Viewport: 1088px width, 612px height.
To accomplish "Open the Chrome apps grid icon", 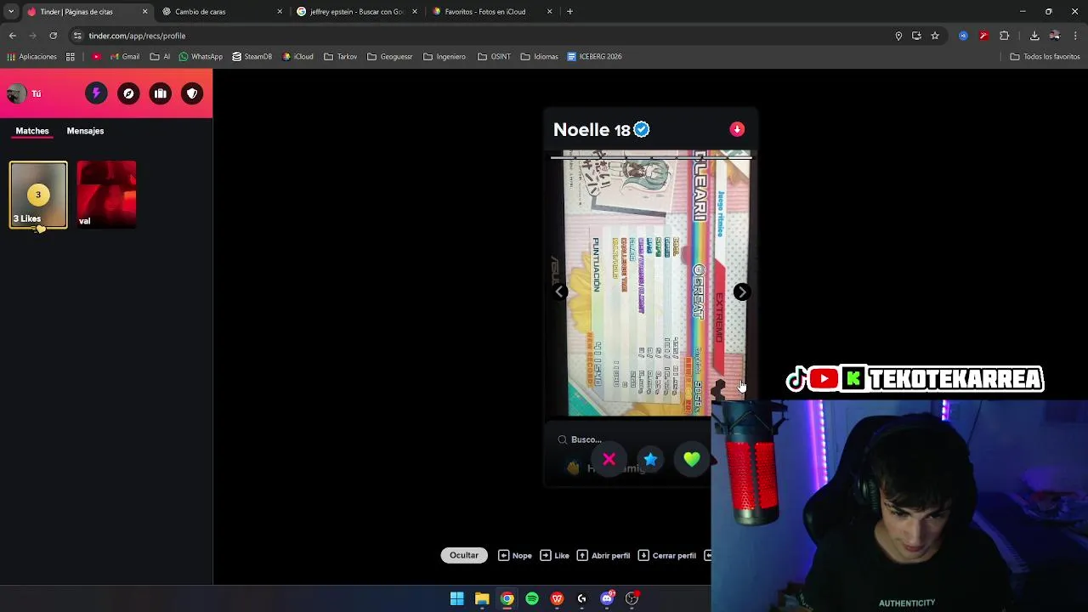I will coord(71,57).
